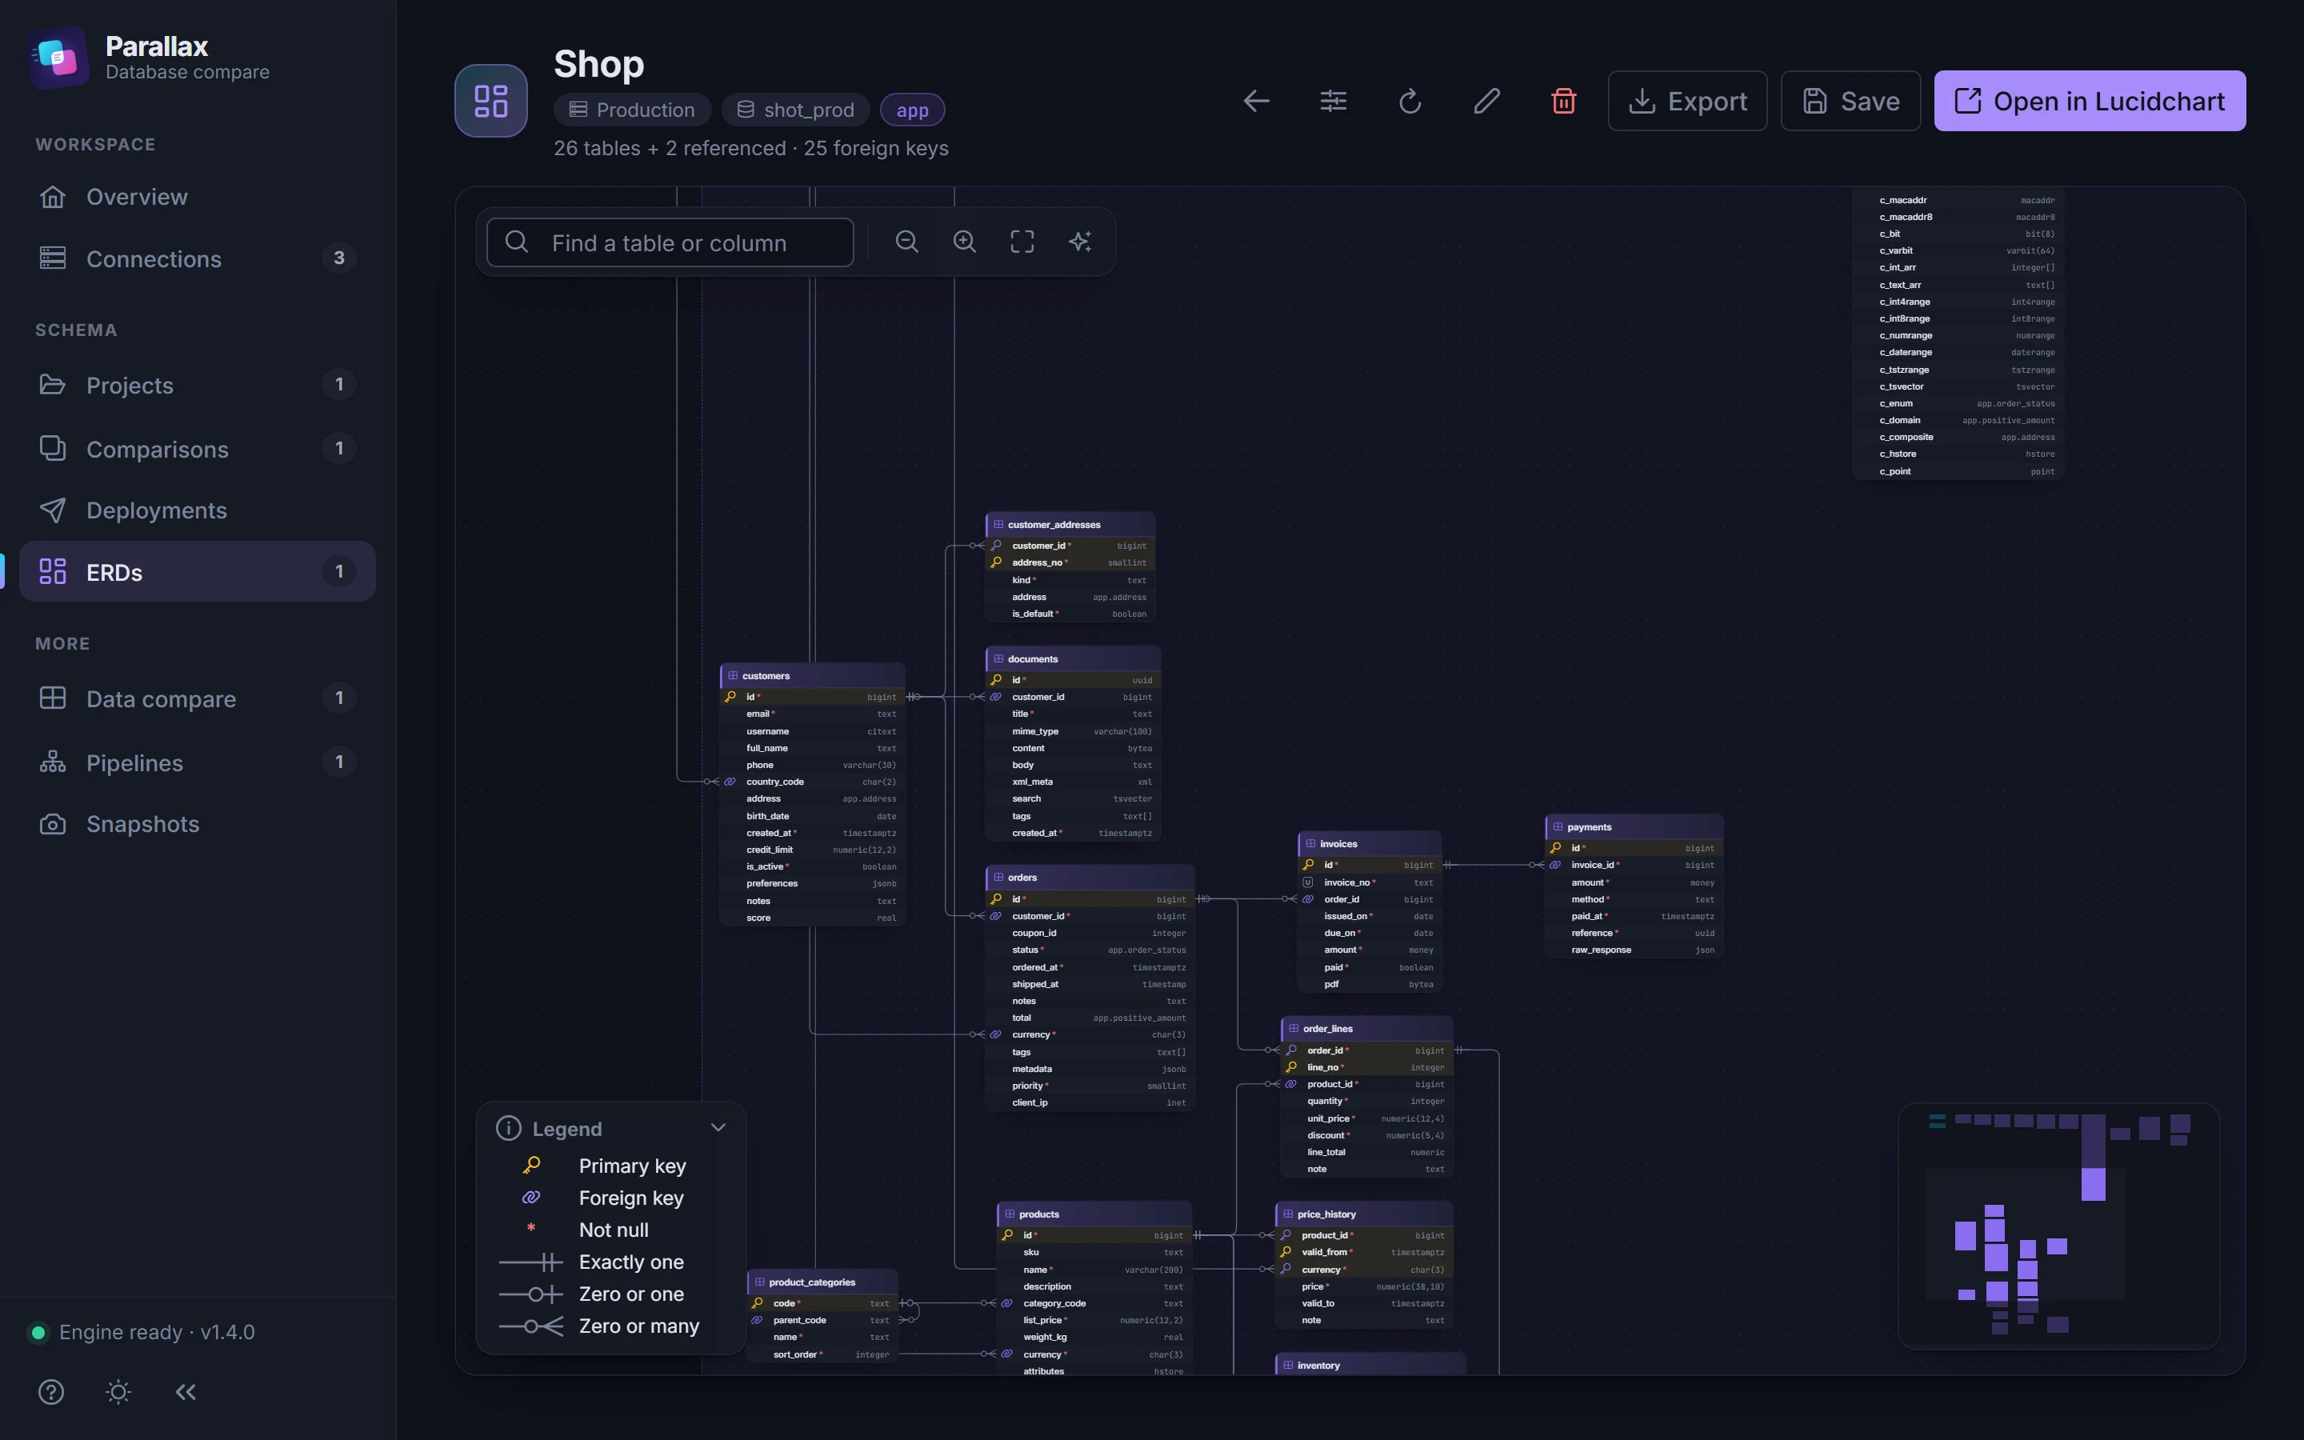Select the product_categories table header
The image size is (2304, 1440).
click(x=822, y=1282)
